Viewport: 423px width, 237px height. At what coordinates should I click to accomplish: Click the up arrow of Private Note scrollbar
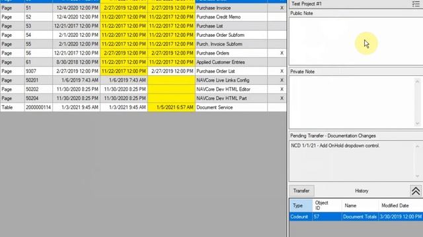click(417, 81)
